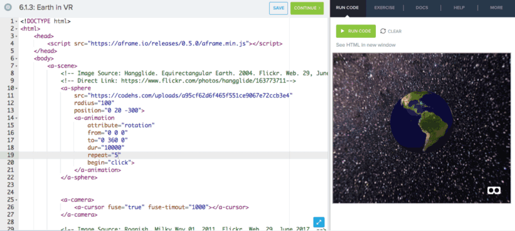Open the Docs tab
Viewport: 515px width, 231px height.
coord(422,8)
